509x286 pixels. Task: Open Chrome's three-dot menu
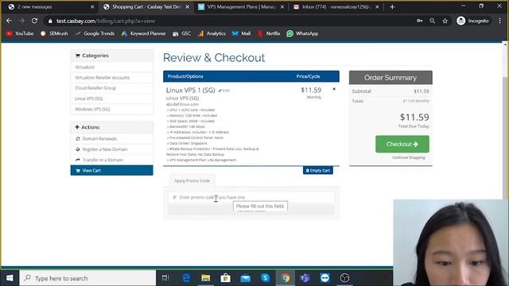click(500, 21)
